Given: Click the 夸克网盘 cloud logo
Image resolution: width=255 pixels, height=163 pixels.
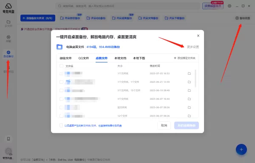Looking at the screenshot, I should pyautogui.click(x=8, y=6).
